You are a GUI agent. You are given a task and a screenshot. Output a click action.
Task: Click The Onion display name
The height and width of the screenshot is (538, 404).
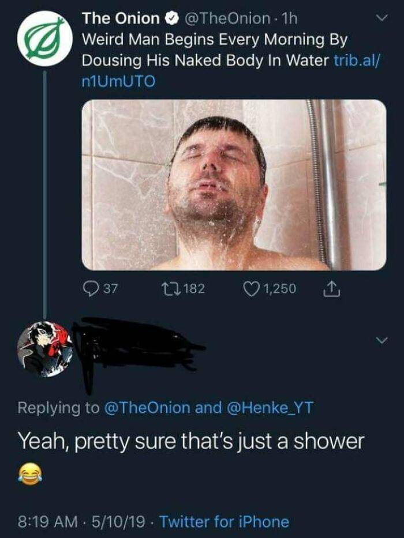point(121,19)
